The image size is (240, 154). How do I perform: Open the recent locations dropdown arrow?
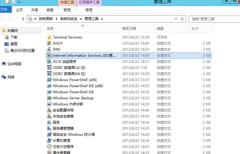coord(17,19)
